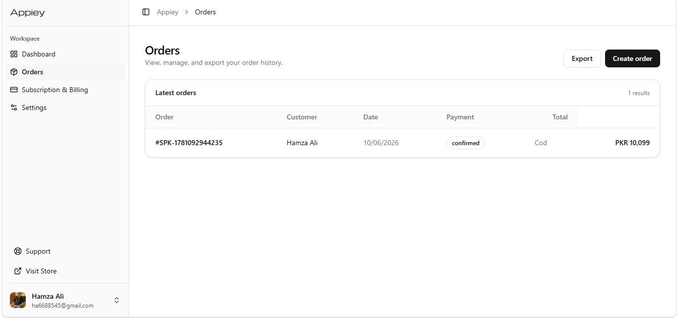The width and height of the screenshot is (678, 319).
Task: Select Orders in the sidebar
Action: click(65, 72)
